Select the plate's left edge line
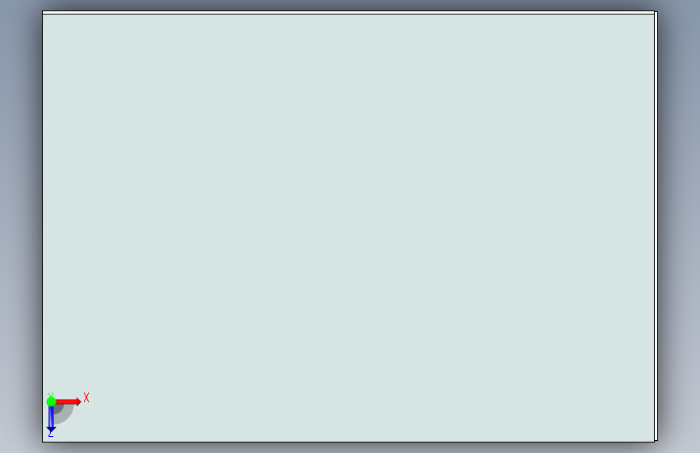Viewport: 700px width, 453px height. tap(43, 226)
